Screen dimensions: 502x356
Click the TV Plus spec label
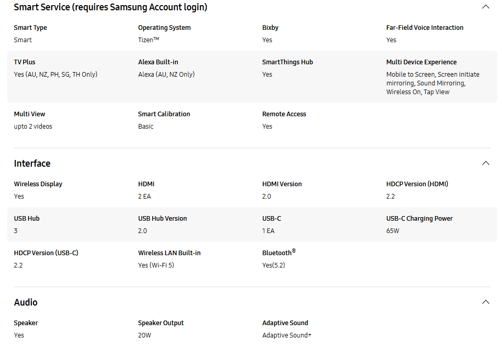[25, 62]
